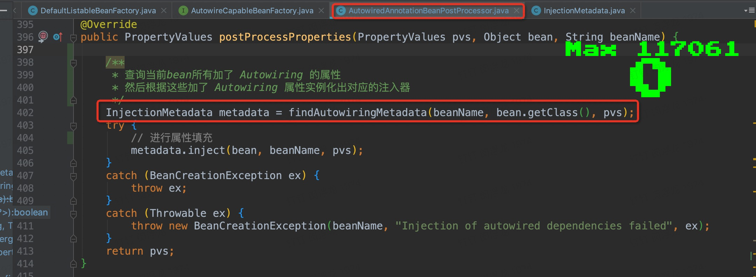Click the class icon on DefaultListableBeanFactory.java tab

pos(33,11)
